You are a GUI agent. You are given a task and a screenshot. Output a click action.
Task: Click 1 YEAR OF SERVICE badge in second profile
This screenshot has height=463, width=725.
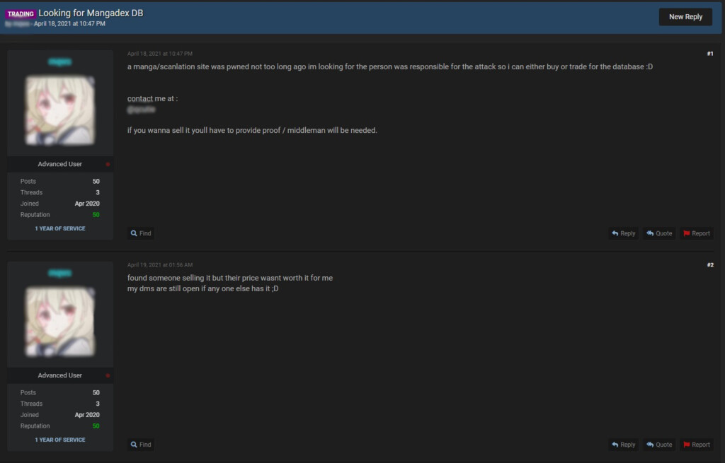(60, 440)
